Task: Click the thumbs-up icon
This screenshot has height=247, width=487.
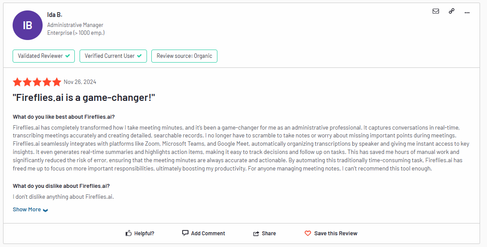Action: (129, 234)
